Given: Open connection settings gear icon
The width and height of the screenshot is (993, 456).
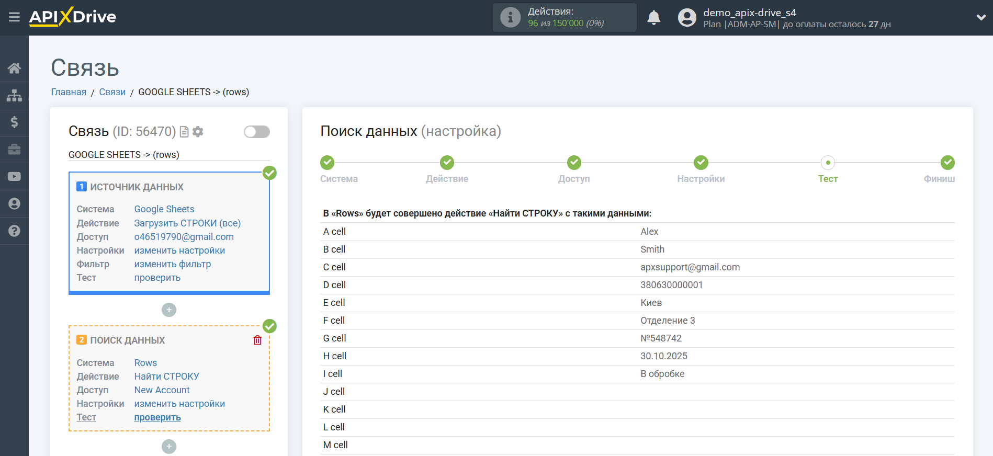Looking at the screenshot, I should tap(198, 132).
